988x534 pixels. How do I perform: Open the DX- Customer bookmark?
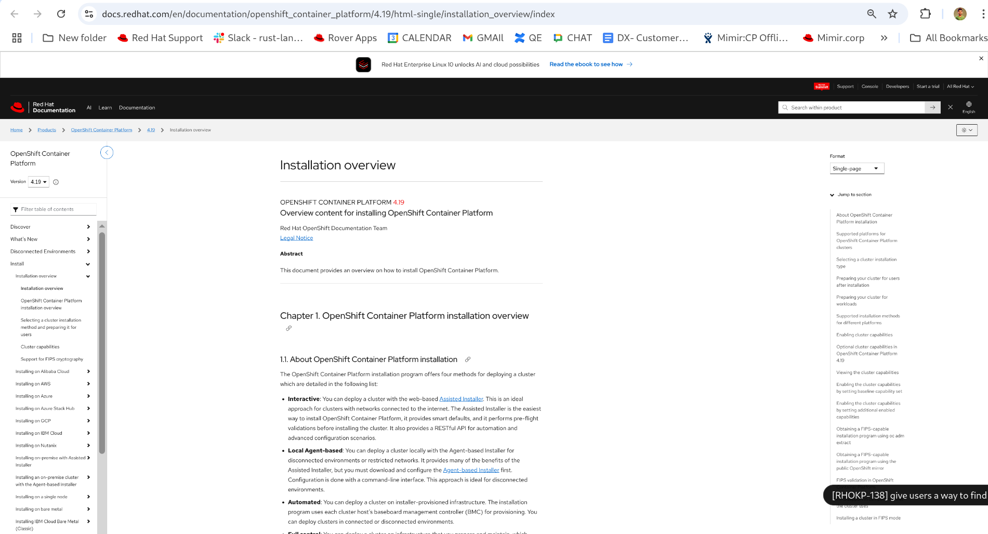pos(646,38)
